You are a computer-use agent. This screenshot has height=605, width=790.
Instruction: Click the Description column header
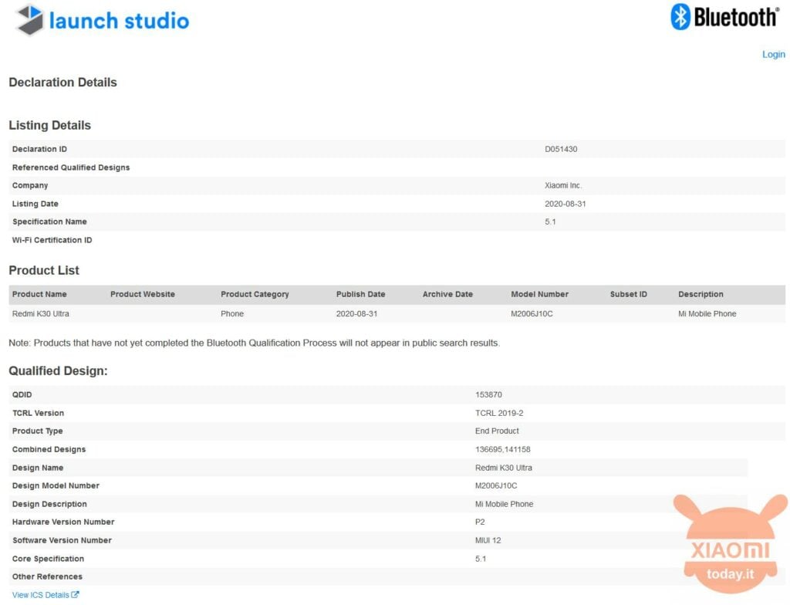coord(701,295)
